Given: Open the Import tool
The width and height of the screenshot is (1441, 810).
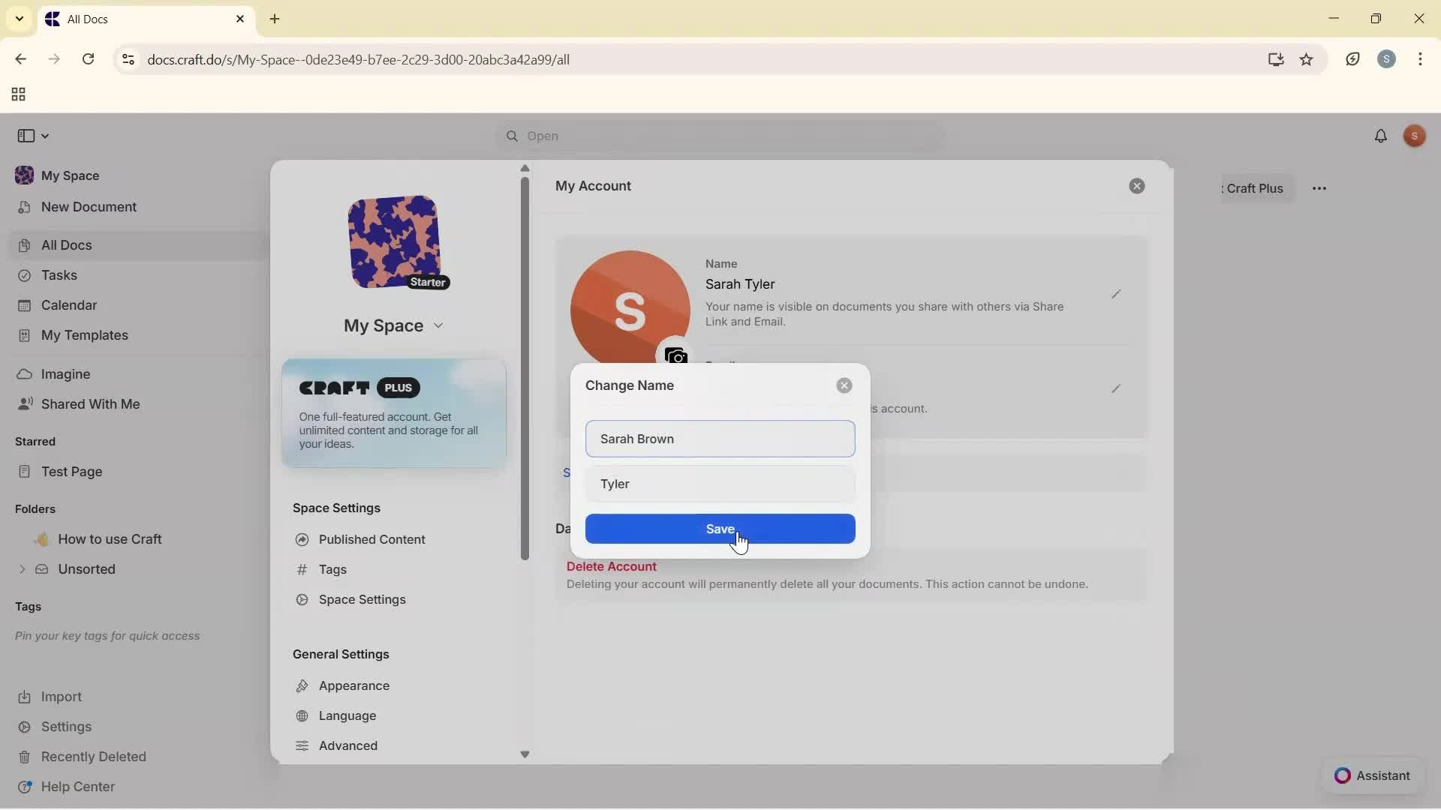Looking at the screenshot, I should coord(60,697).
